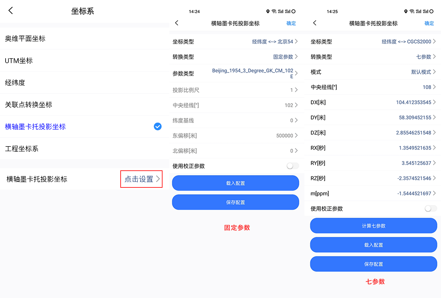This screenshot has height=298, width=441.
Task: Tap 保存配置 in seven-parameter screen
Action: 374,264
